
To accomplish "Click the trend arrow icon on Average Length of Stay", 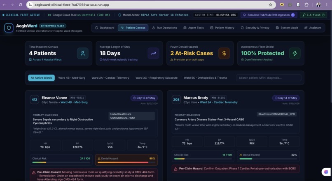I will tap(153, 53).
